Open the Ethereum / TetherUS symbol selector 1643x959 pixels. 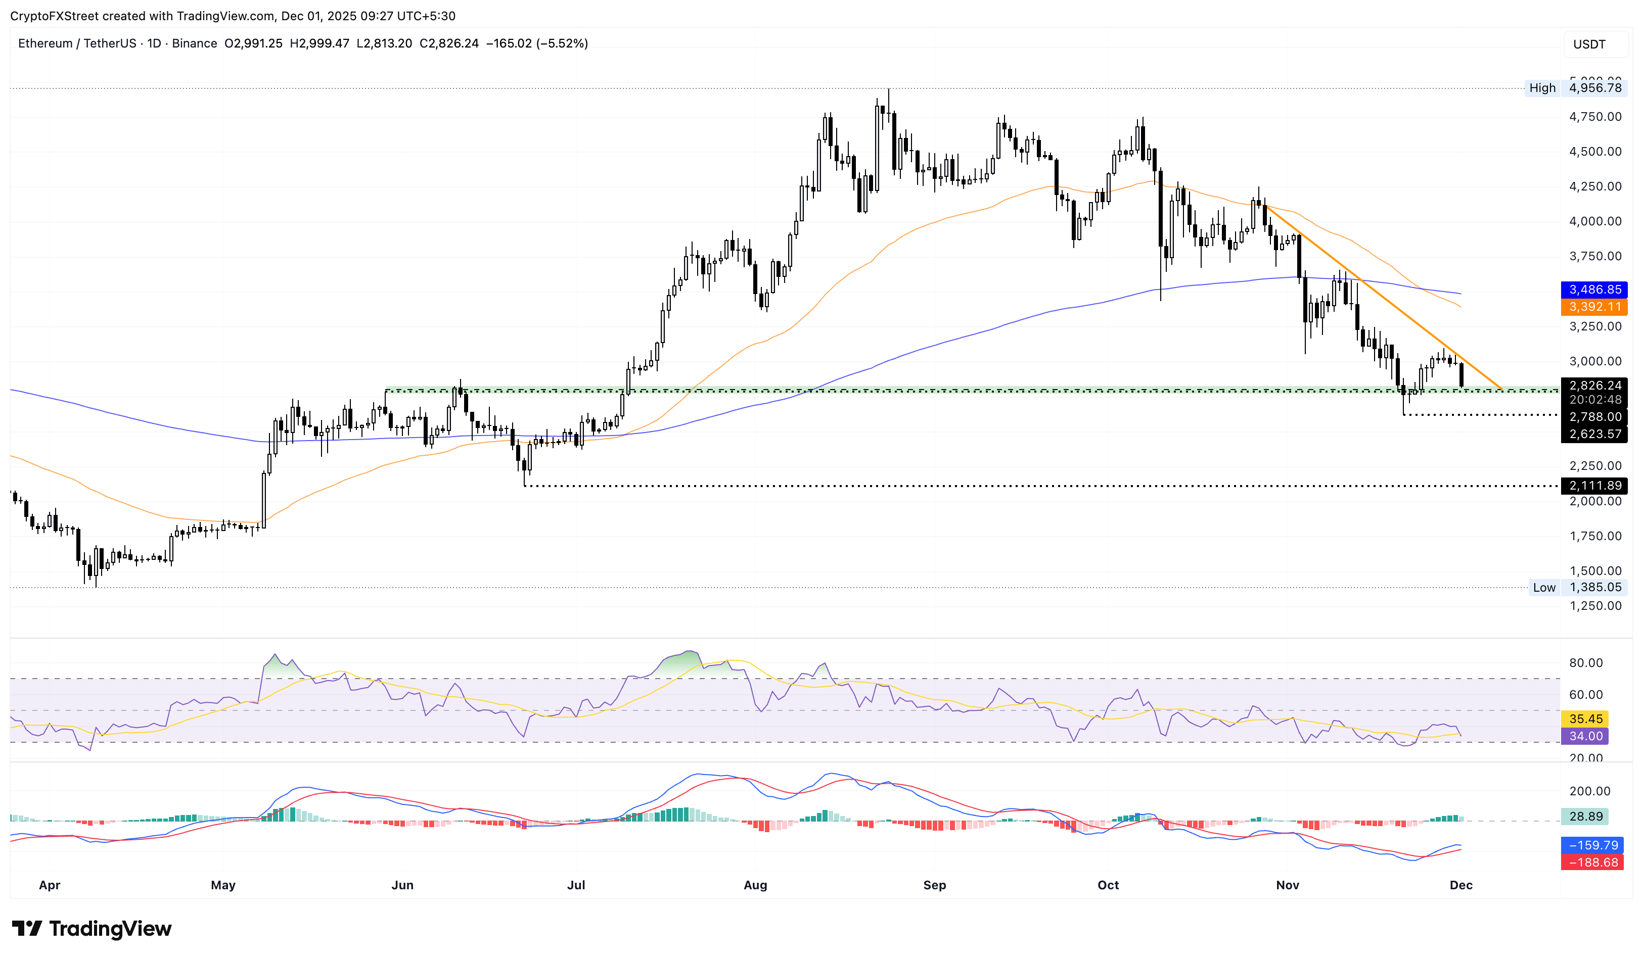77,43
